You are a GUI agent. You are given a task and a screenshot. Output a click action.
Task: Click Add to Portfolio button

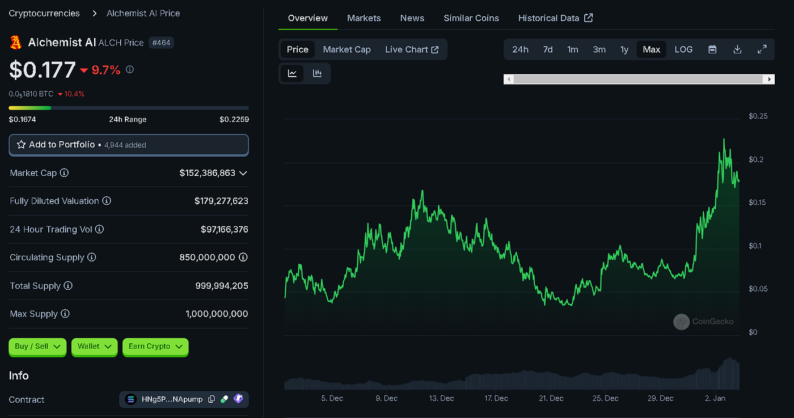129,145
